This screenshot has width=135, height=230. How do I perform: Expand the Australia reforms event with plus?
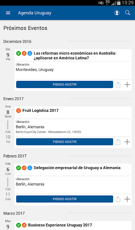[127, 85]
